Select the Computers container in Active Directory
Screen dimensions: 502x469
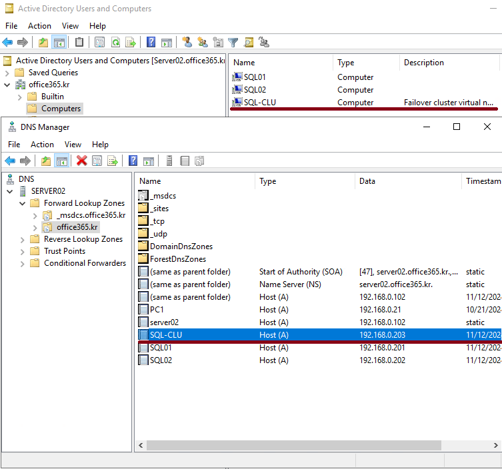coord(55,109)
